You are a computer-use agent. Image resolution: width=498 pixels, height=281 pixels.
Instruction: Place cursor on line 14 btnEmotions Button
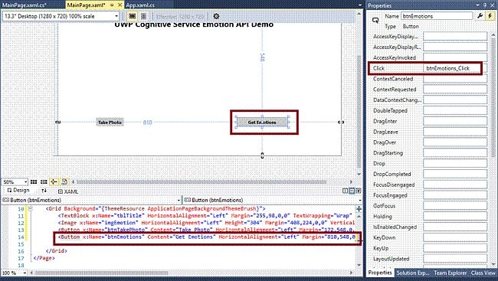206,237
